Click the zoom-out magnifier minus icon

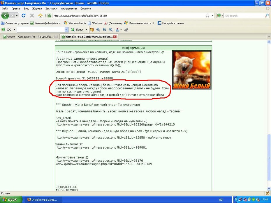(x=111, y=30)
